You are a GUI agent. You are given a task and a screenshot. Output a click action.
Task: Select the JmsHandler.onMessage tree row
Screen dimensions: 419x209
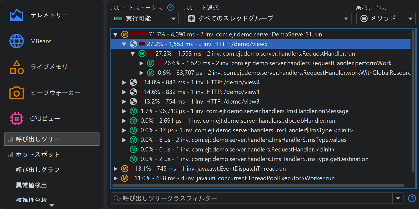coord(244,111)
